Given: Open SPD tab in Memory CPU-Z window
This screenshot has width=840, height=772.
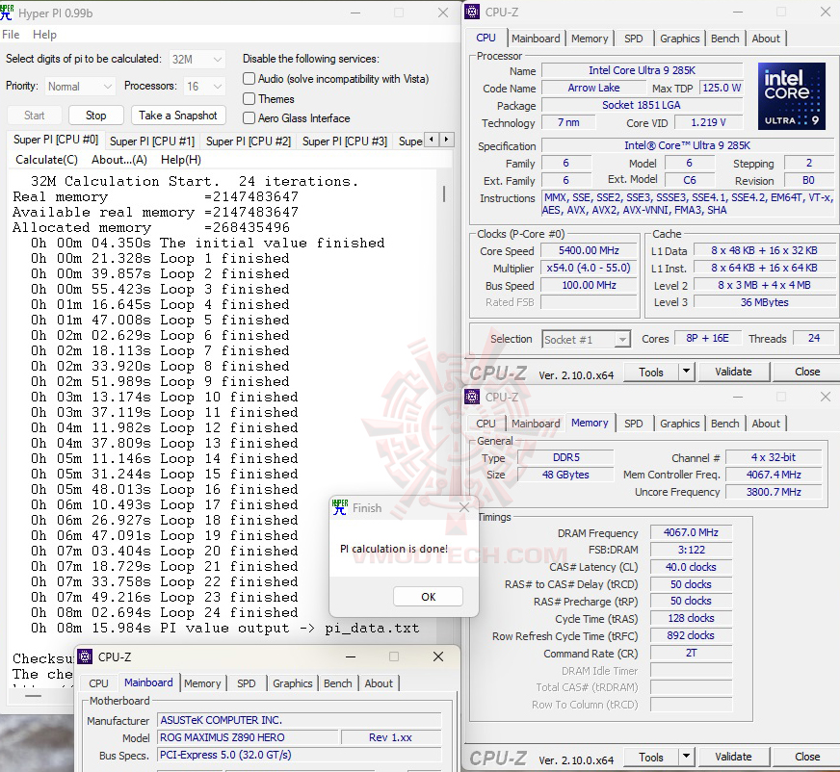Looking at the screenshot, I should (633, 424).
